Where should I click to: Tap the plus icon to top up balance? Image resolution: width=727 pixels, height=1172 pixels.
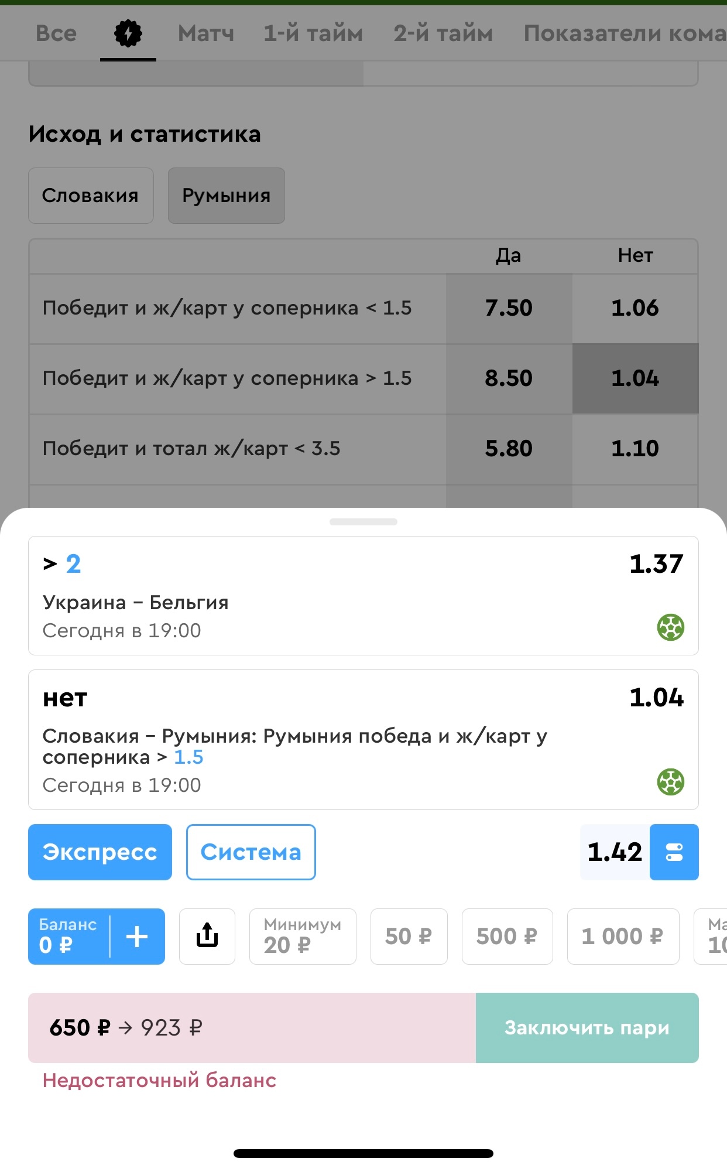tap(137, 936)
